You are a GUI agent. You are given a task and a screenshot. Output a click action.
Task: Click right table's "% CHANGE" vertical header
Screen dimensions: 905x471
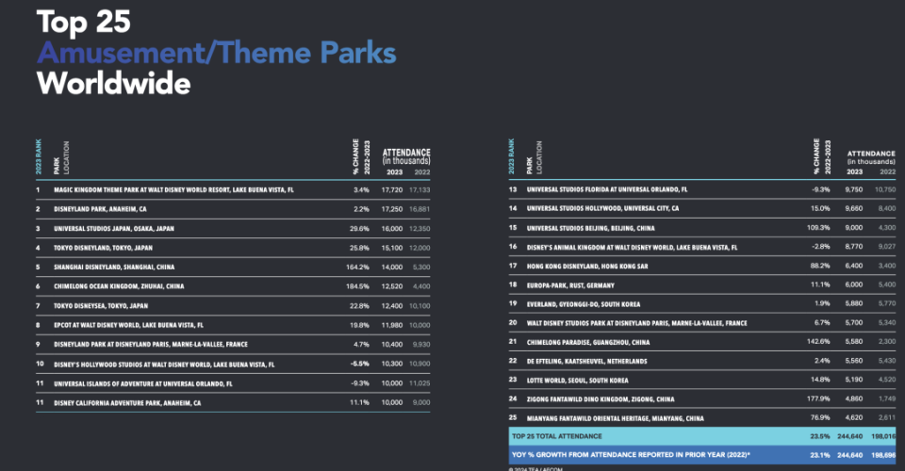click(x=816, y=156)
